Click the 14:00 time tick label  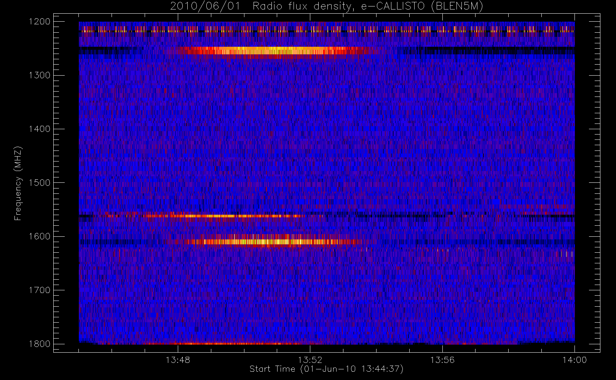(x=575, y=360)
